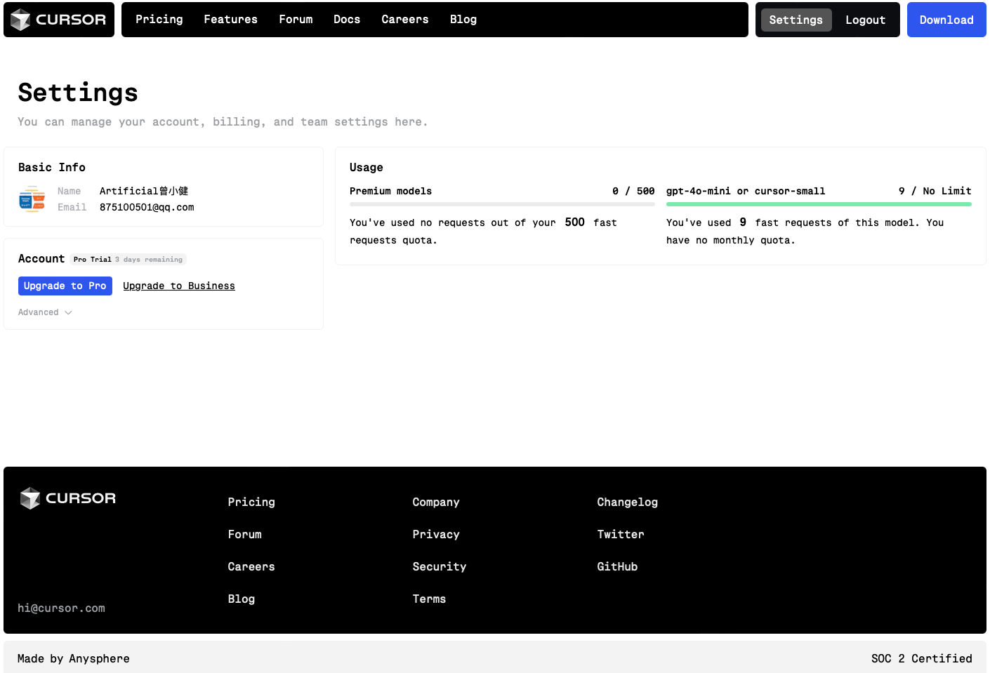Open Blog link in the footer
This screenshot has height=673, width=990.
tap(242, 599)
